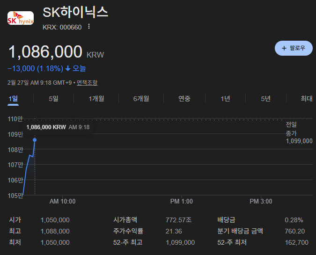
Task: Open the three-dot more options menu
Action: (89, 26)
